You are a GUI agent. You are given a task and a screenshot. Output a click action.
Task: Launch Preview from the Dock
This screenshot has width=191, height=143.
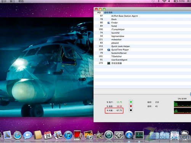58,135
